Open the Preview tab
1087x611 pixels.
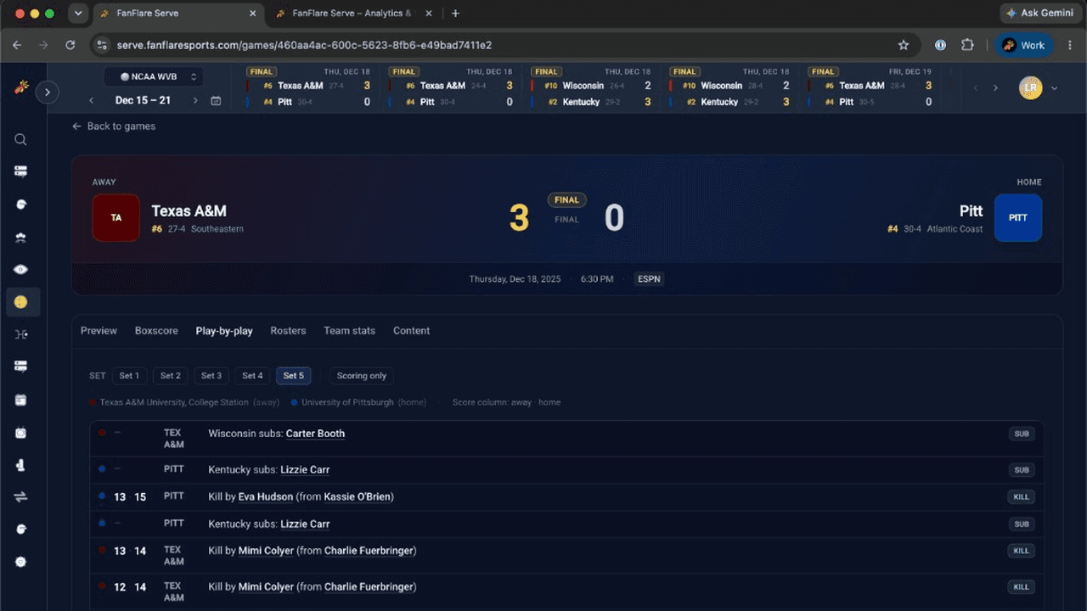pos(99,331)
